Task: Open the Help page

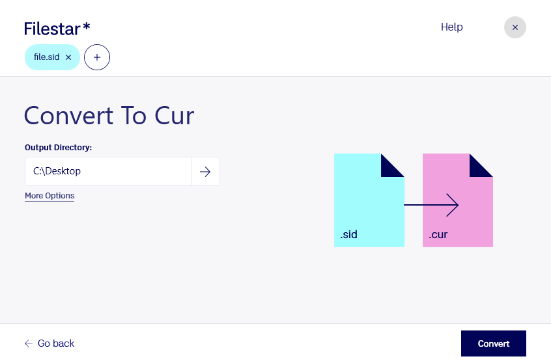Action: [451, 27]
